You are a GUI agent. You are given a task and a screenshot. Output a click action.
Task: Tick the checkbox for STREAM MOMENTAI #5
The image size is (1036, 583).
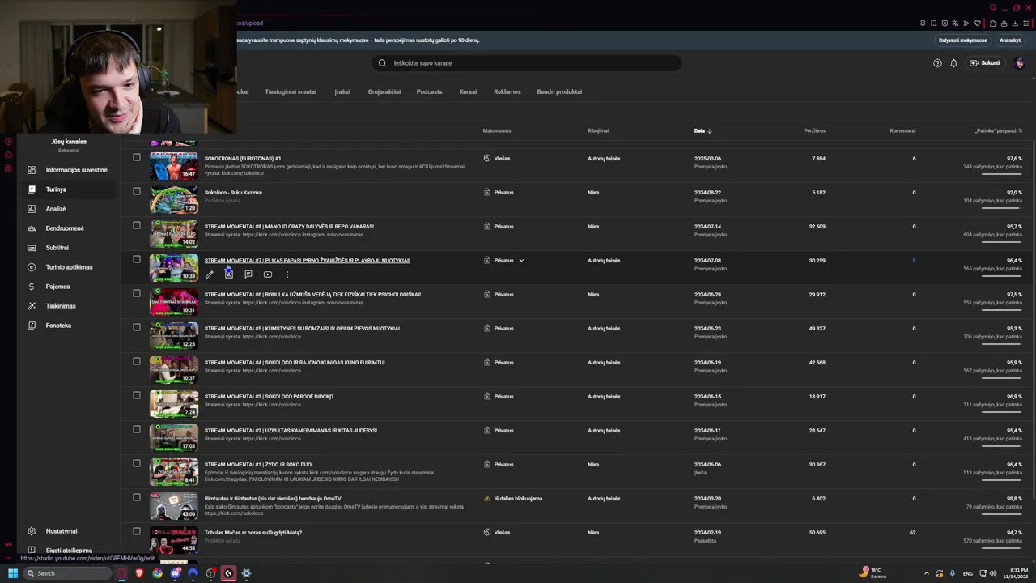(137, 328)
